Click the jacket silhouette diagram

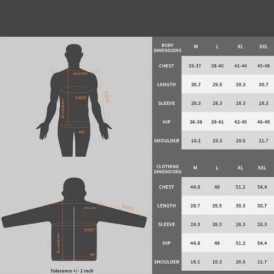coord(74,219)
